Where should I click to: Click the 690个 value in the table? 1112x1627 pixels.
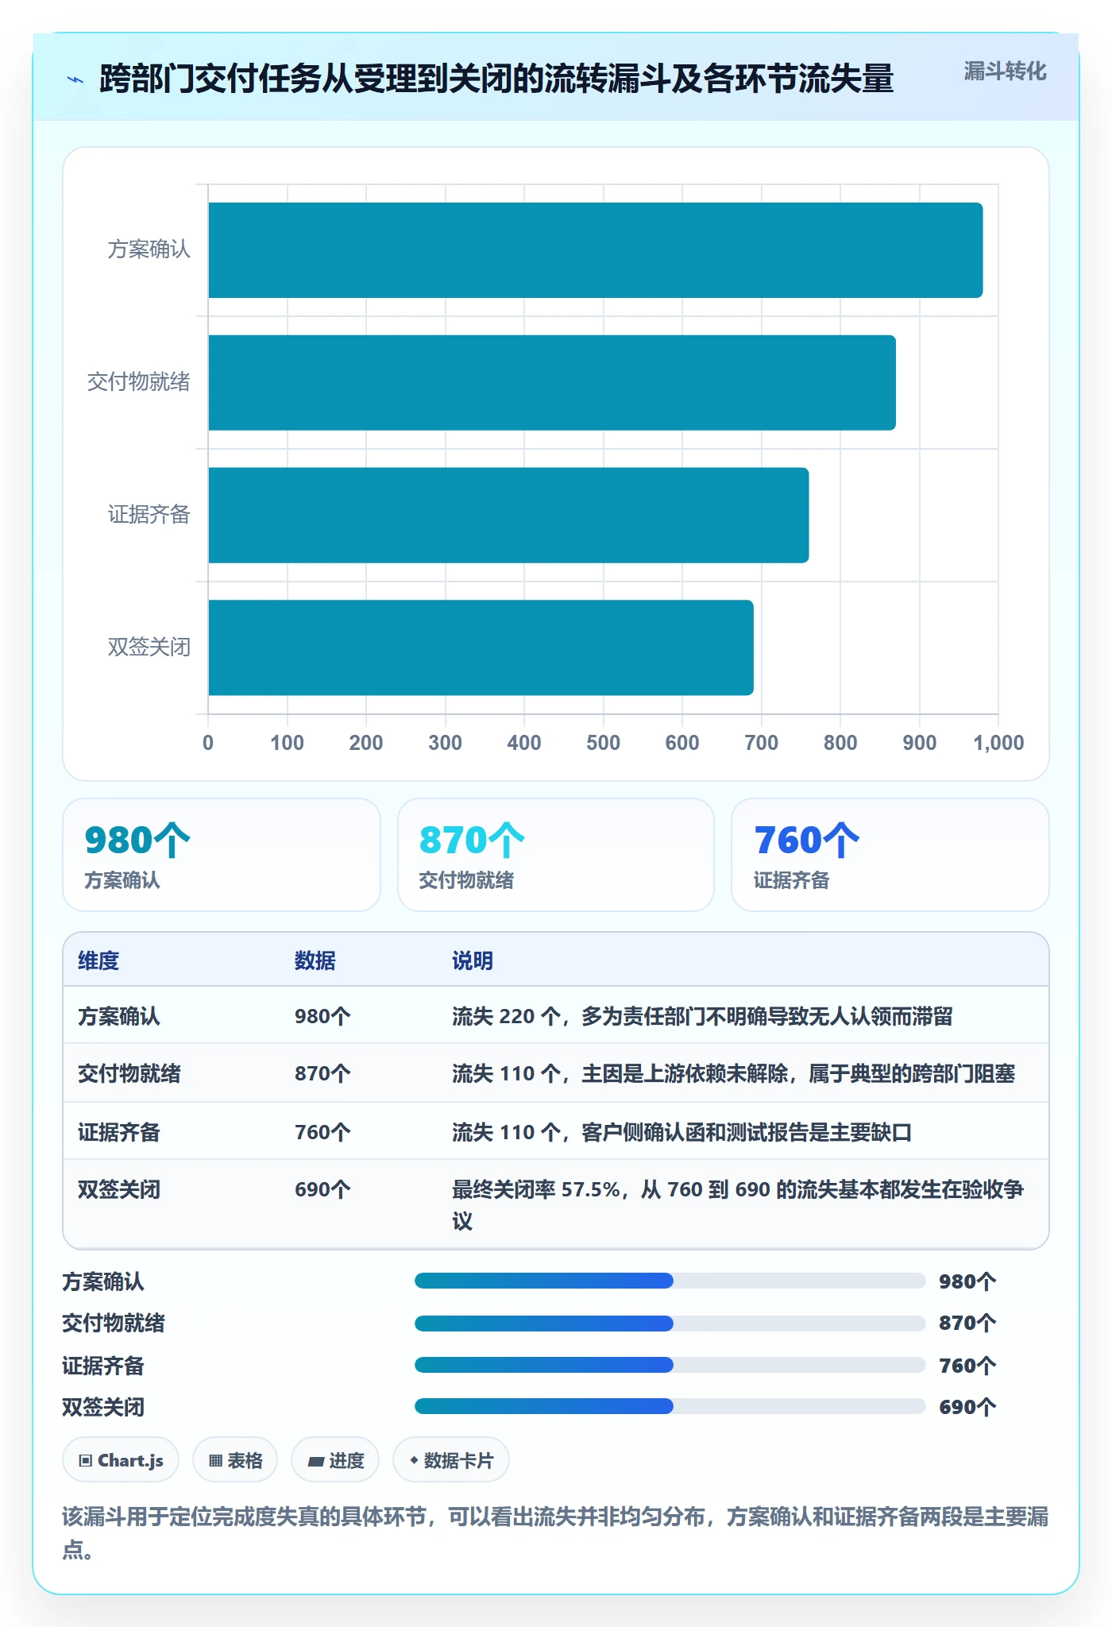(322, 1189)
